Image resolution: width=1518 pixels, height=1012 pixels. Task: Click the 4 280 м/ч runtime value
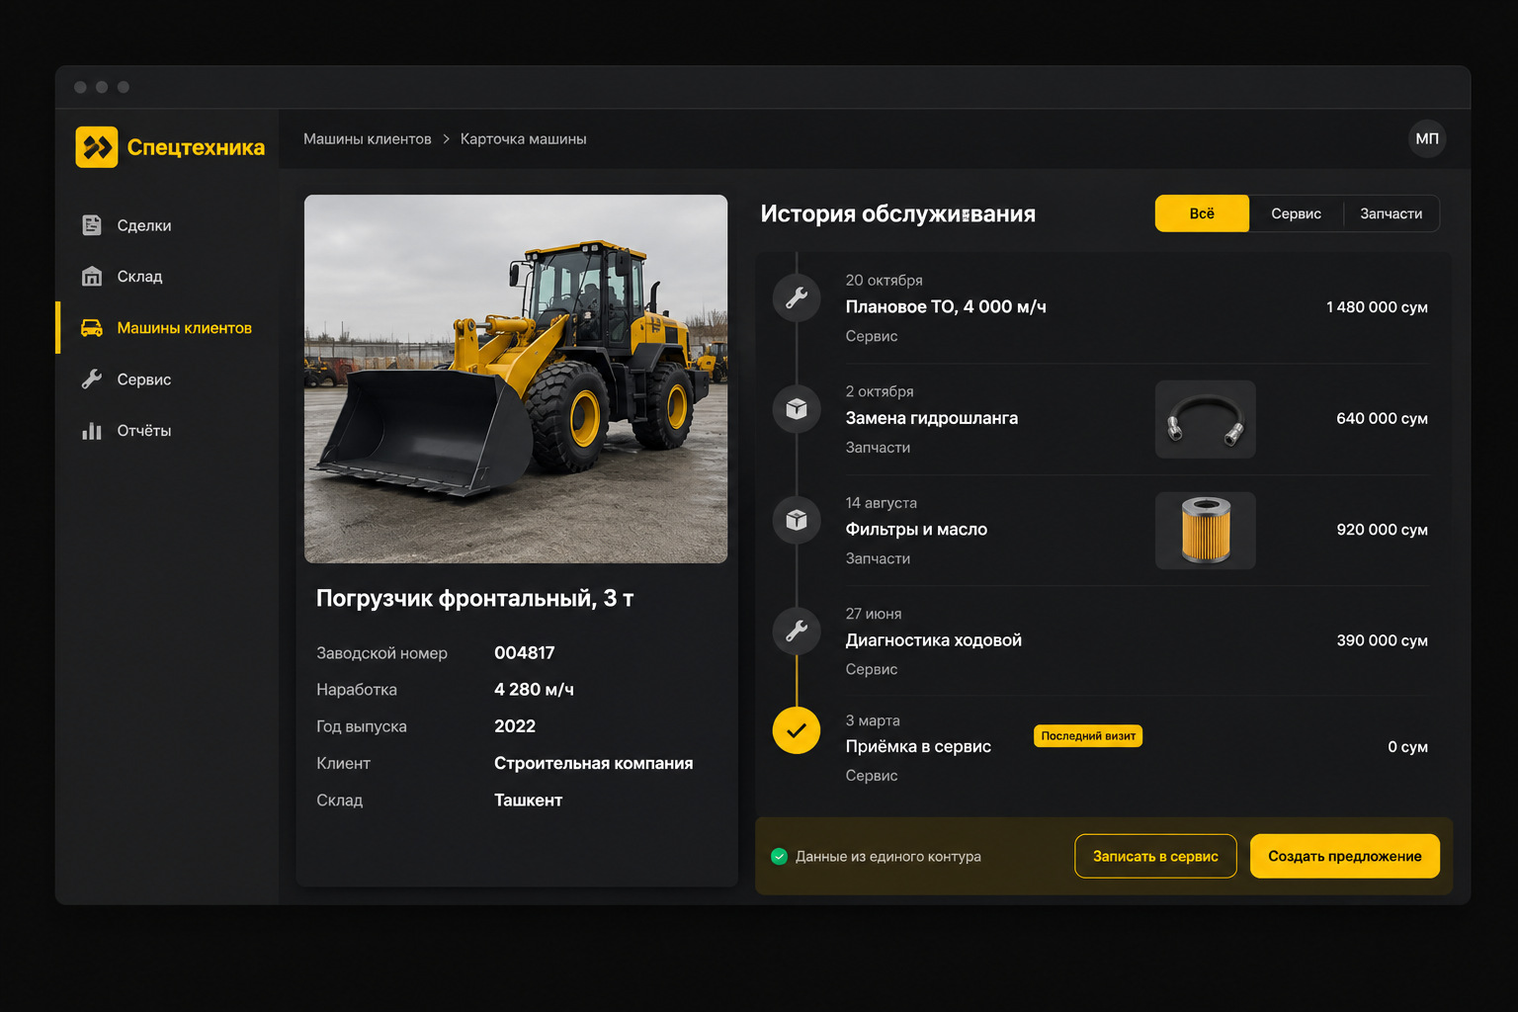(x=534, y=690)
